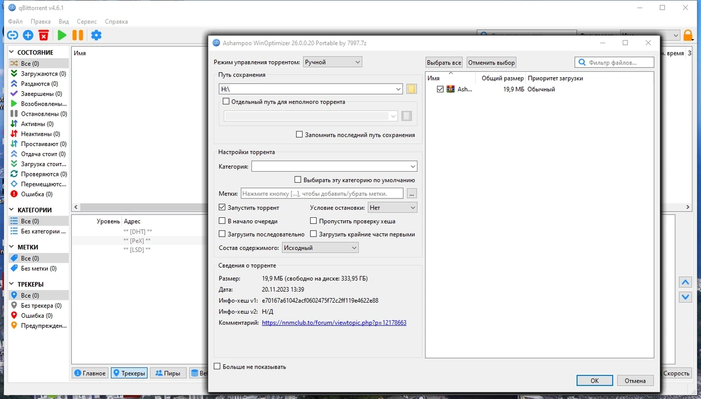Viewport: 701px width, 399px height.
Task: Click the 'Выбрать все' button
Action: point(444,62)
